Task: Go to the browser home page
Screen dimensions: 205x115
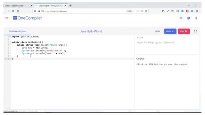Action: (x=18, y=11)
